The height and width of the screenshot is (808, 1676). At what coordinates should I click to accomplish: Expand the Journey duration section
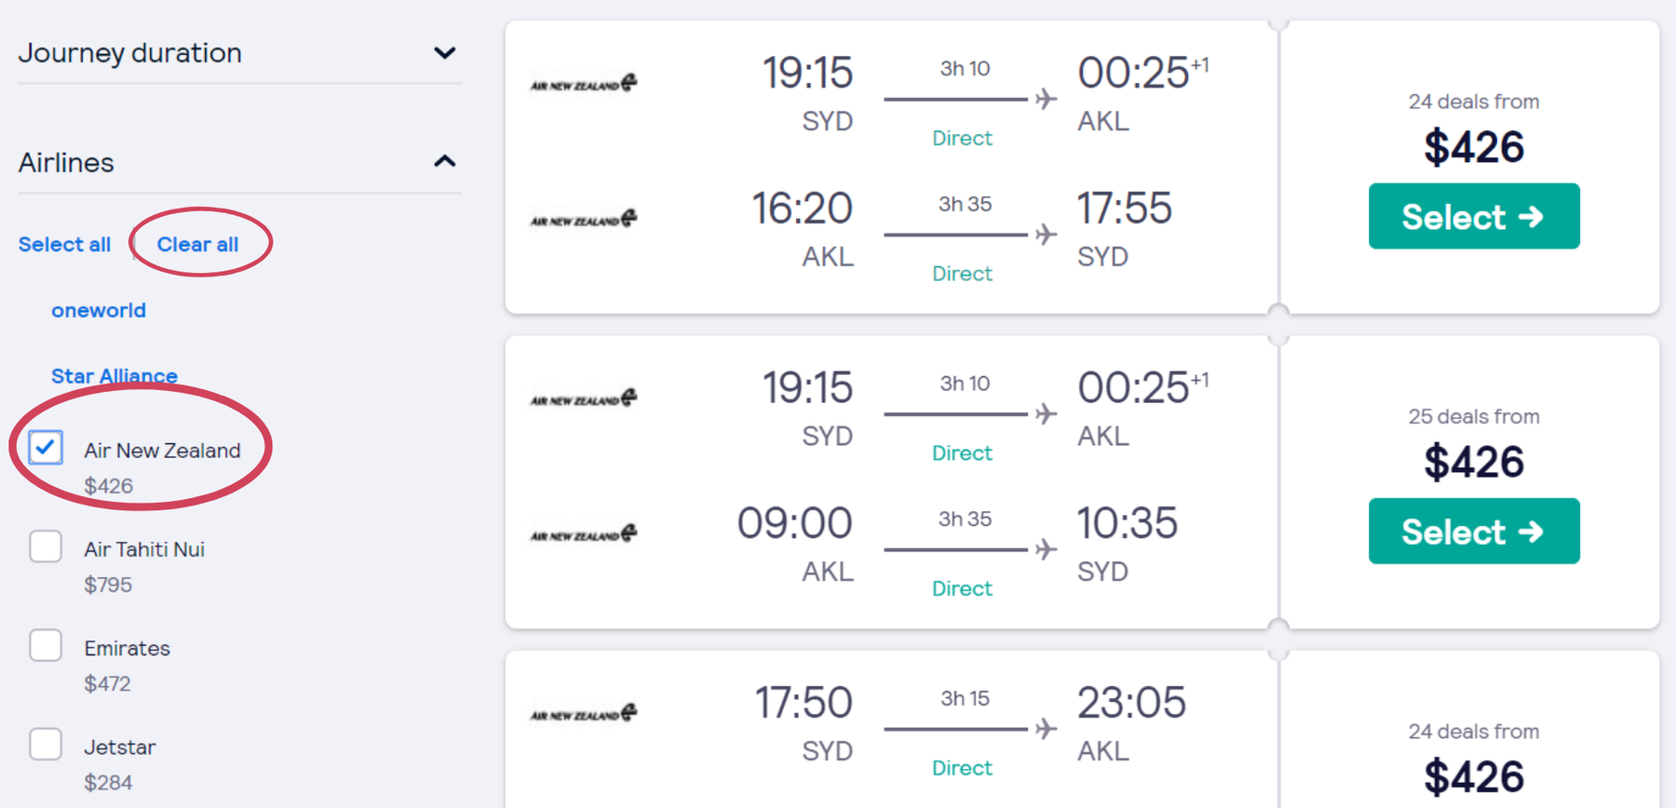[x=239, y=53]
